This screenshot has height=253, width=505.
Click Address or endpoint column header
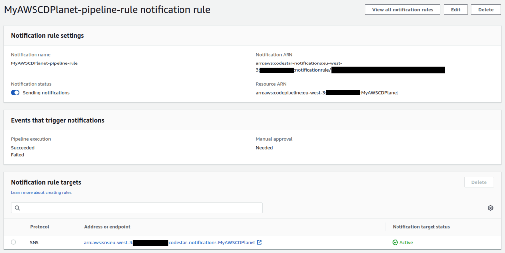(x=107, y=227)
